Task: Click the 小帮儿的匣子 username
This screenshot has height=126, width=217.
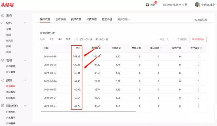Action: [x=208, y=5]
